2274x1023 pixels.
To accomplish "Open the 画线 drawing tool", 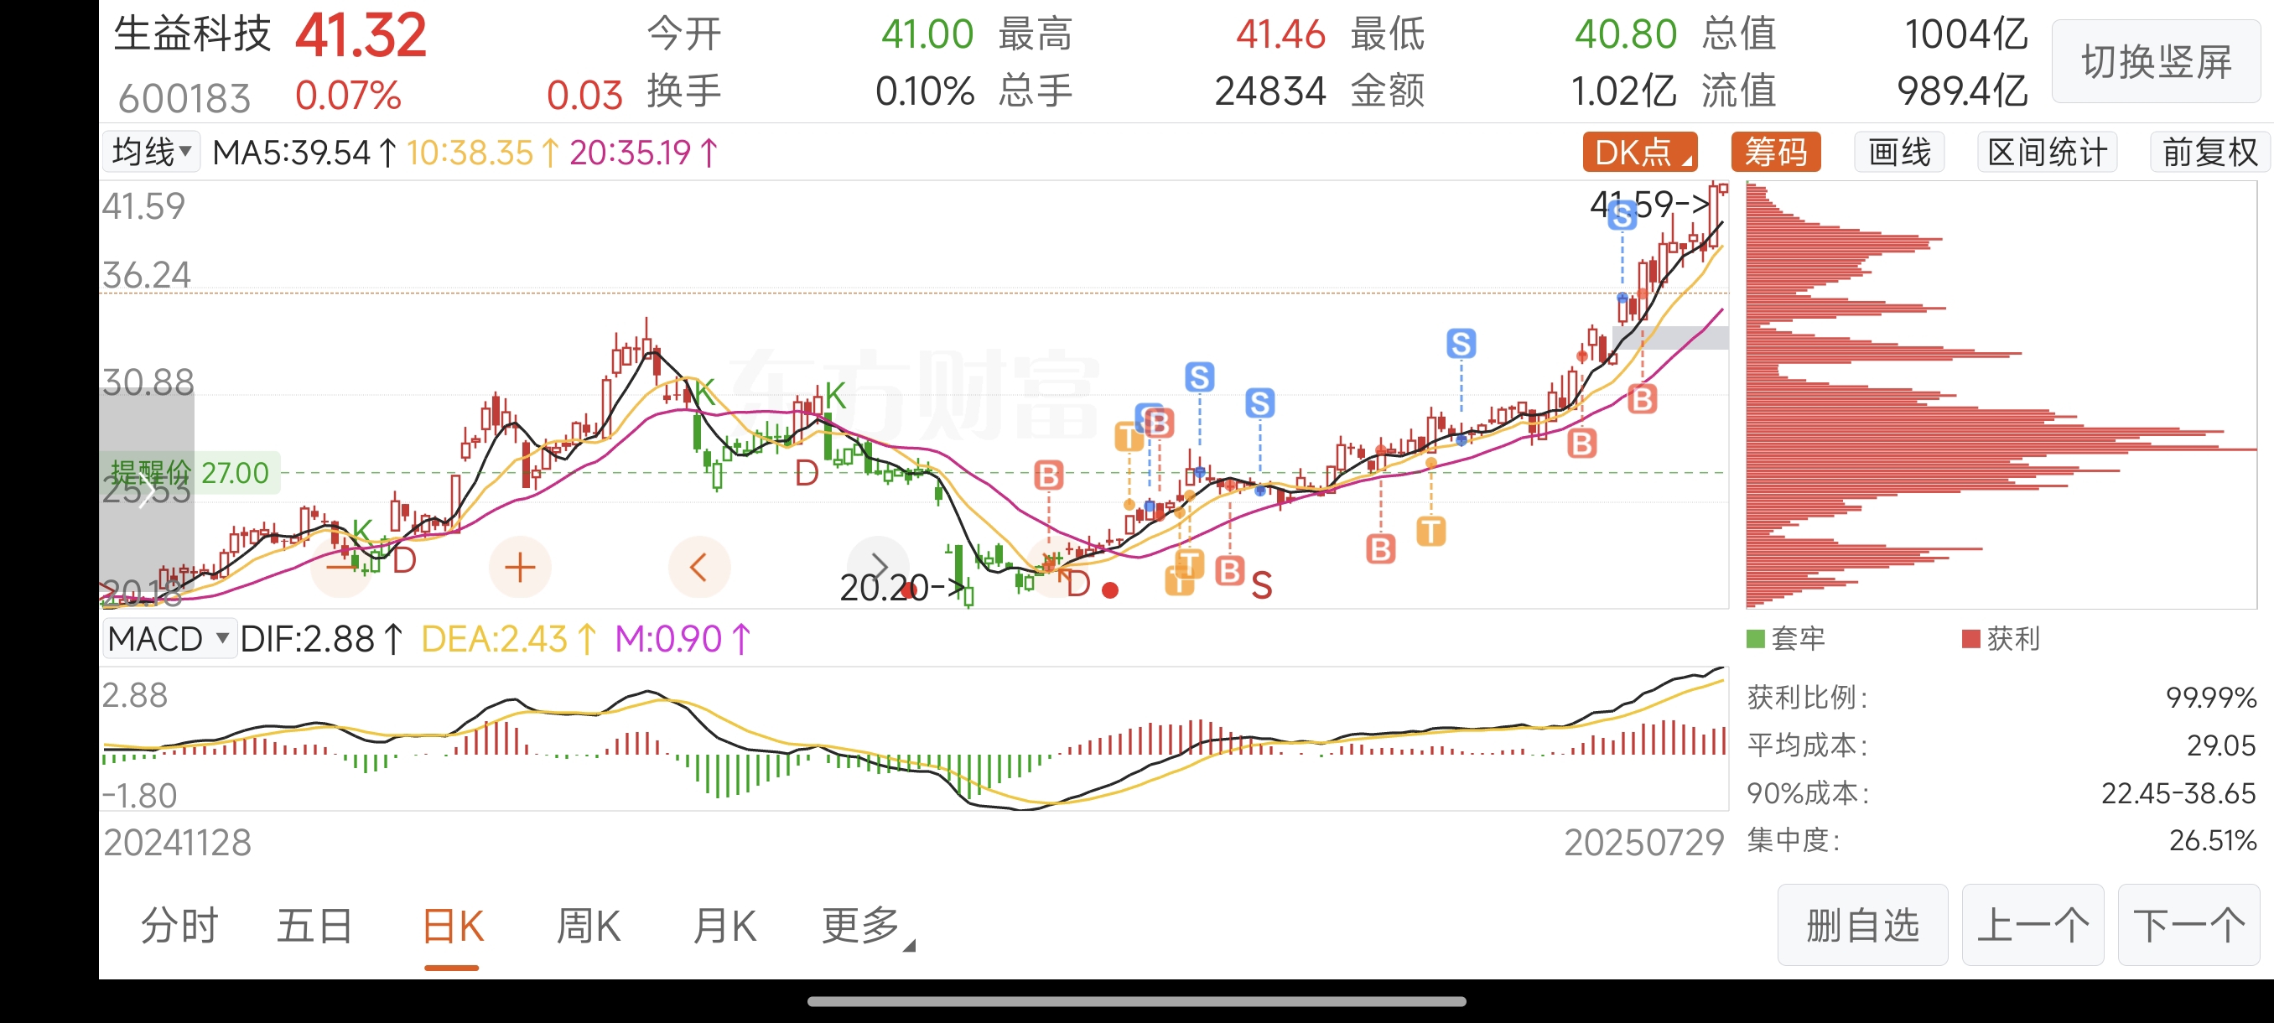I will 1899,152.
